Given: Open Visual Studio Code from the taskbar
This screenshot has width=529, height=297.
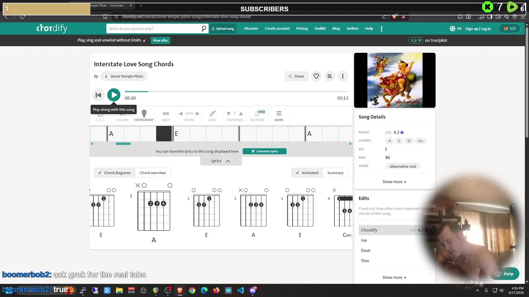Looking at the screenshot, I should point(241,290).
